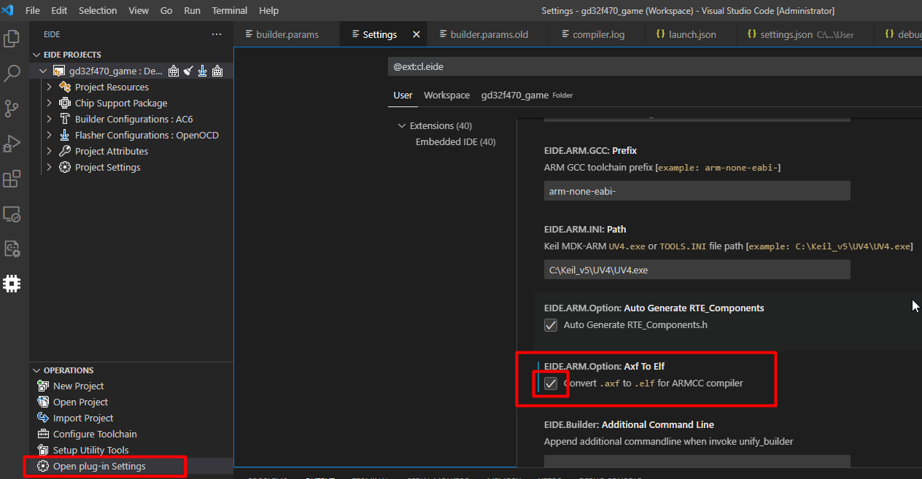This screenshot has width=922, height=479.
Task: Expand Builder Configurations : AC6 node
Action: pos(49,119)
